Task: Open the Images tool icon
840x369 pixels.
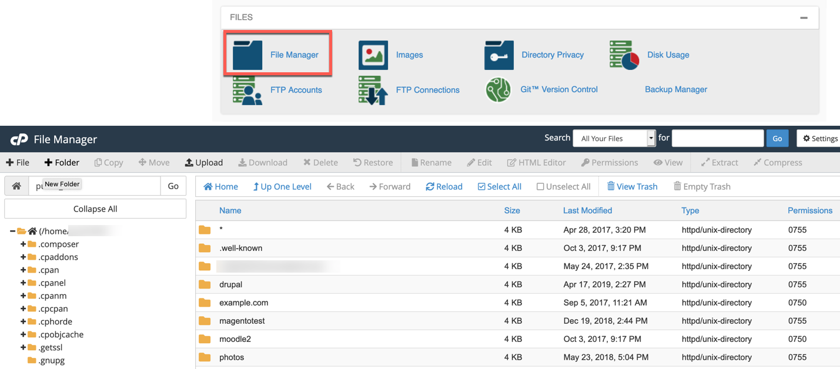Action: coord(373,55)
